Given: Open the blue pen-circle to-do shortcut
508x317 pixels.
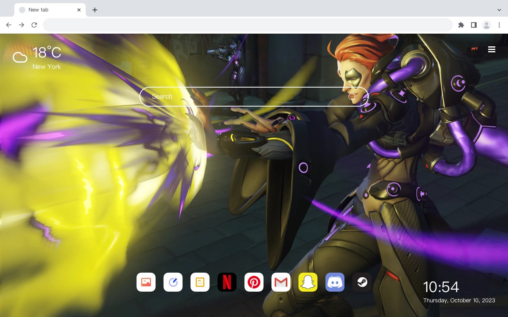Looking at the screenshot, I should pos(173,282).
